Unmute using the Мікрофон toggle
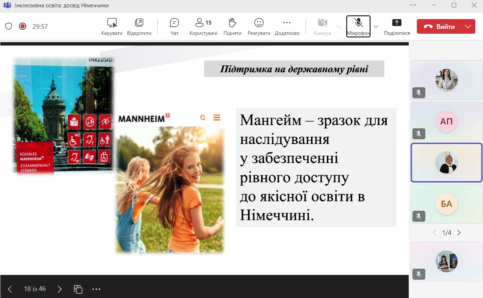The height and width of the screenshot is (298, 483). click(x=358, y=26)
